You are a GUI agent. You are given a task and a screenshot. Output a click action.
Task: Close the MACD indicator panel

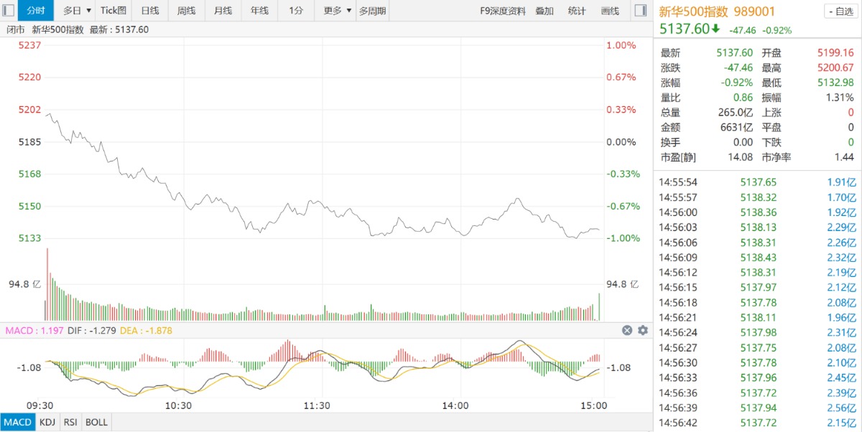[626, 330]
